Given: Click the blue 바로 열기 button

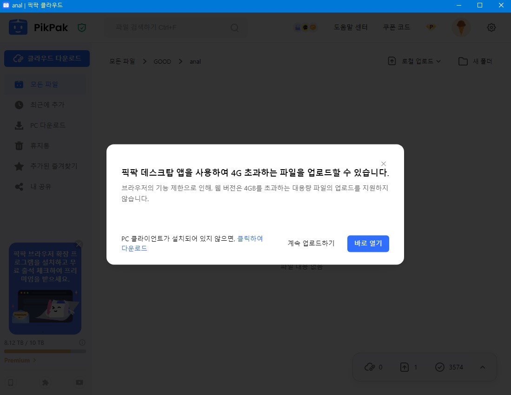Looking at the screenshot, I should 368,243.
